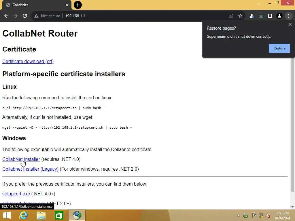Click the green shield tray icon
Viewport: 295px width, 221px height.
click(x=245, y=216)
